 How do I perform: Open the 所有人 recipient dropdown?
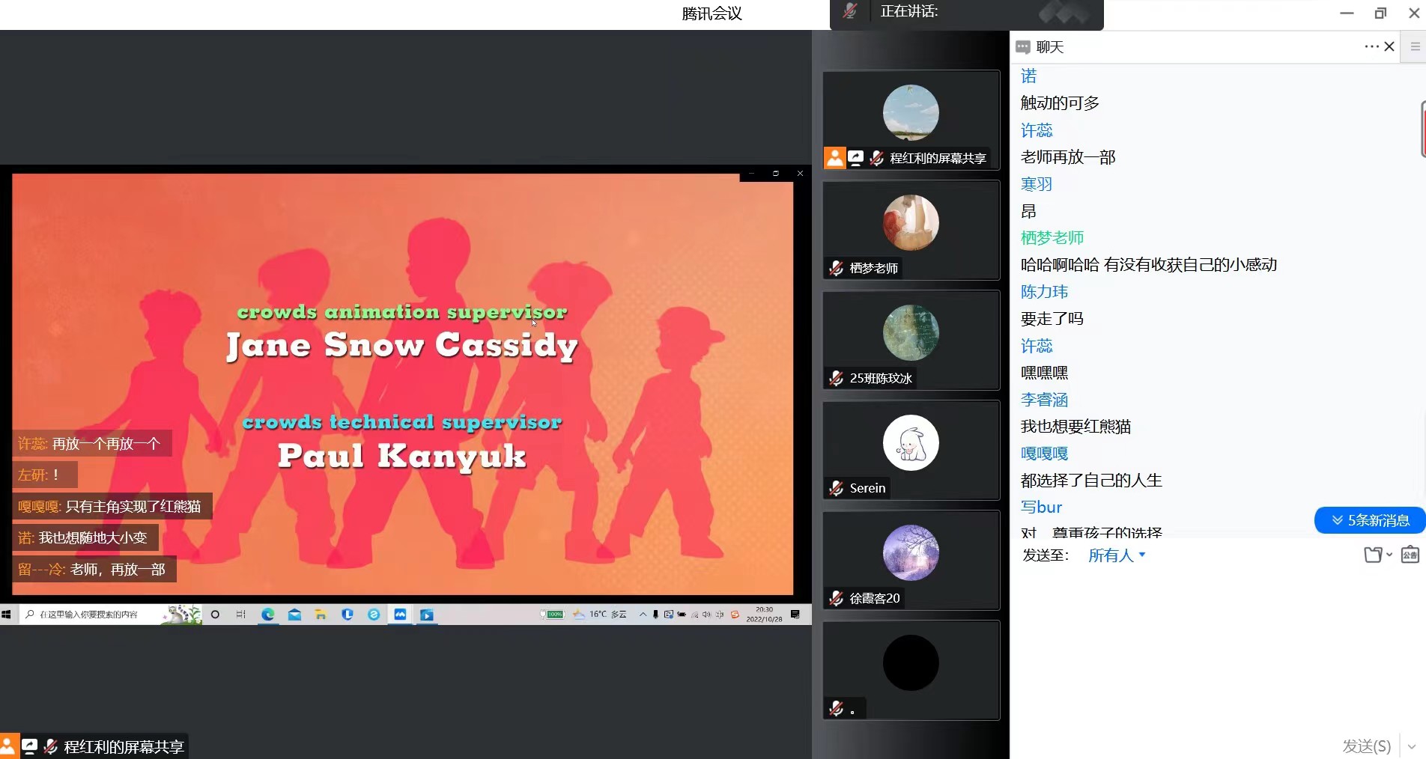1117,555
